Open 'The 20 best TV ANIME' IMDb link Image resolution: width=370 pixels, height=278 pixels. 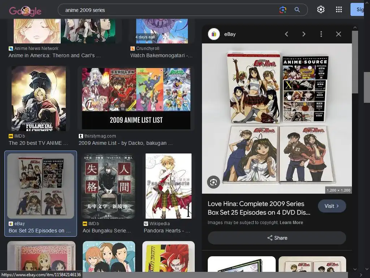click(x=38, y=143)
